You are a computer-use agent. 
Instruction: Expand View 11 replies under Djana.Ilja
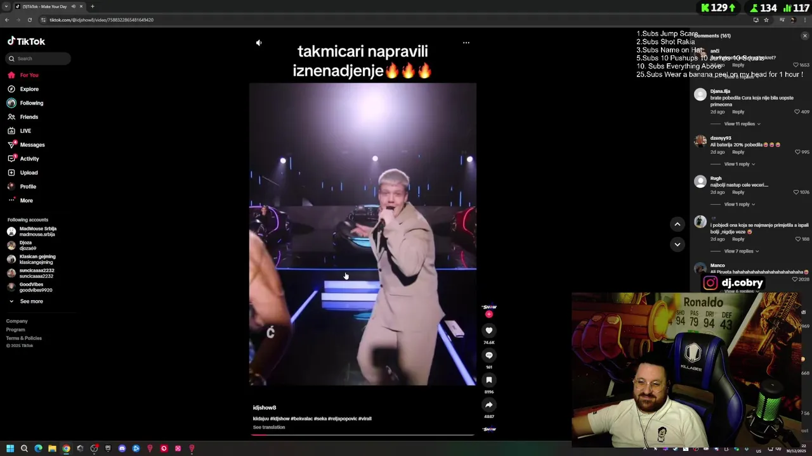click(742, 124)
